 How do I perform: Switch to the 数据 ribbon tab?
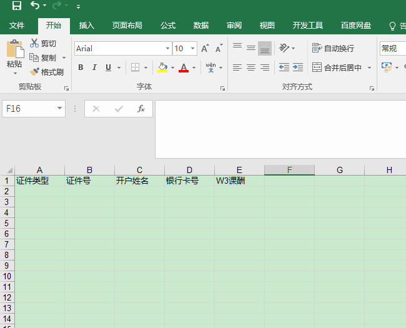click(201, 26)
